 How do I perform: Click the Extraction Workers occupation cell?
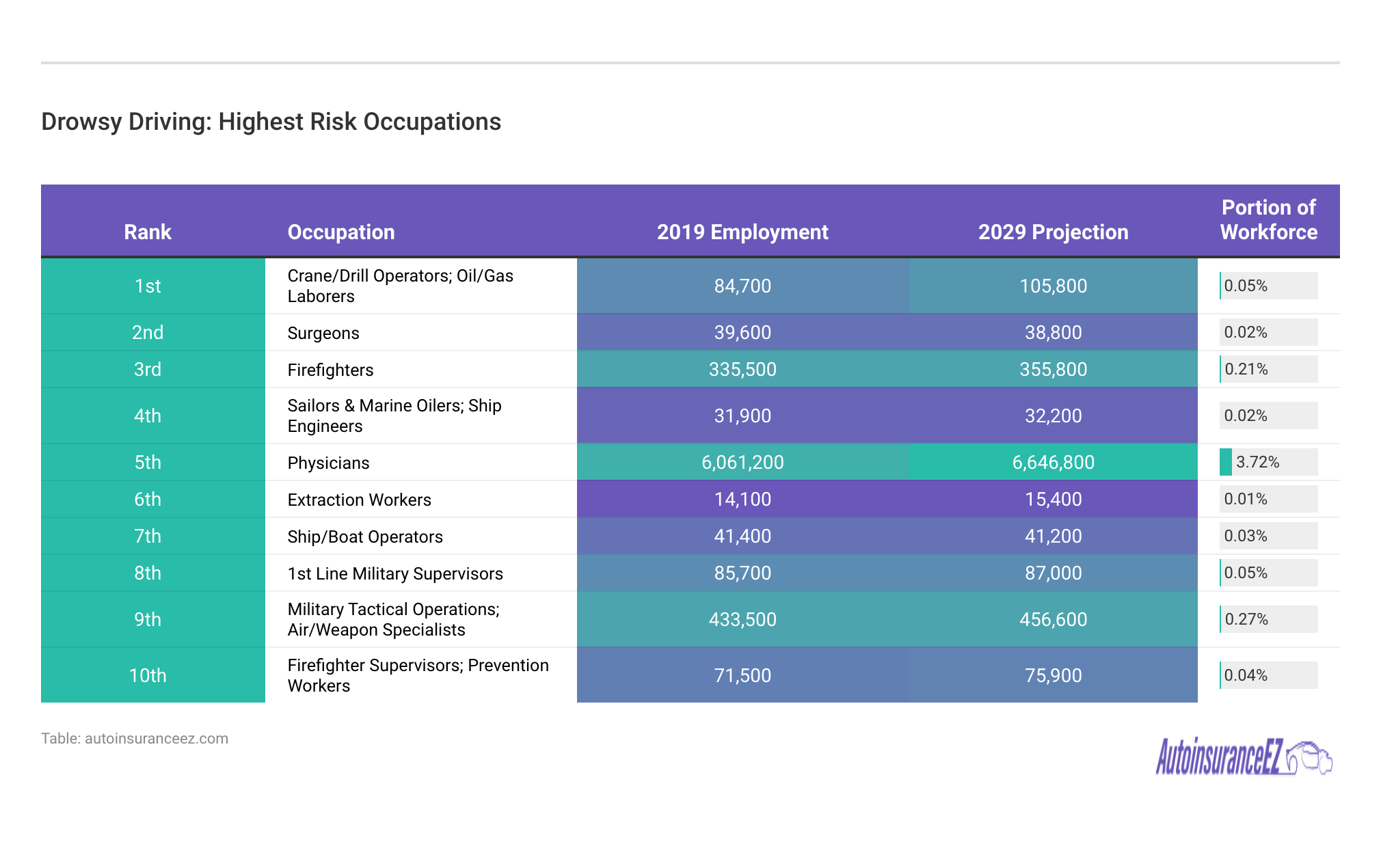(x=359, y=500)
